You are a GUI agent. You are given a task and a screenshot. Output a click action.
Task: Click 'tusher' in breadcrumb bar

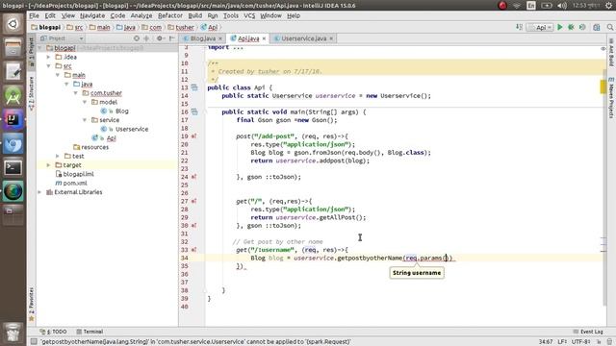tap(181, 27)
